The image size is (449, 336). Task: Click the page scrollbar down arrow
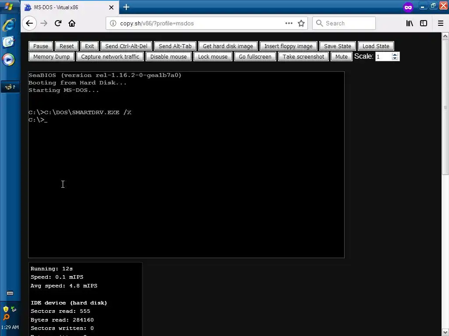[445, 332]
